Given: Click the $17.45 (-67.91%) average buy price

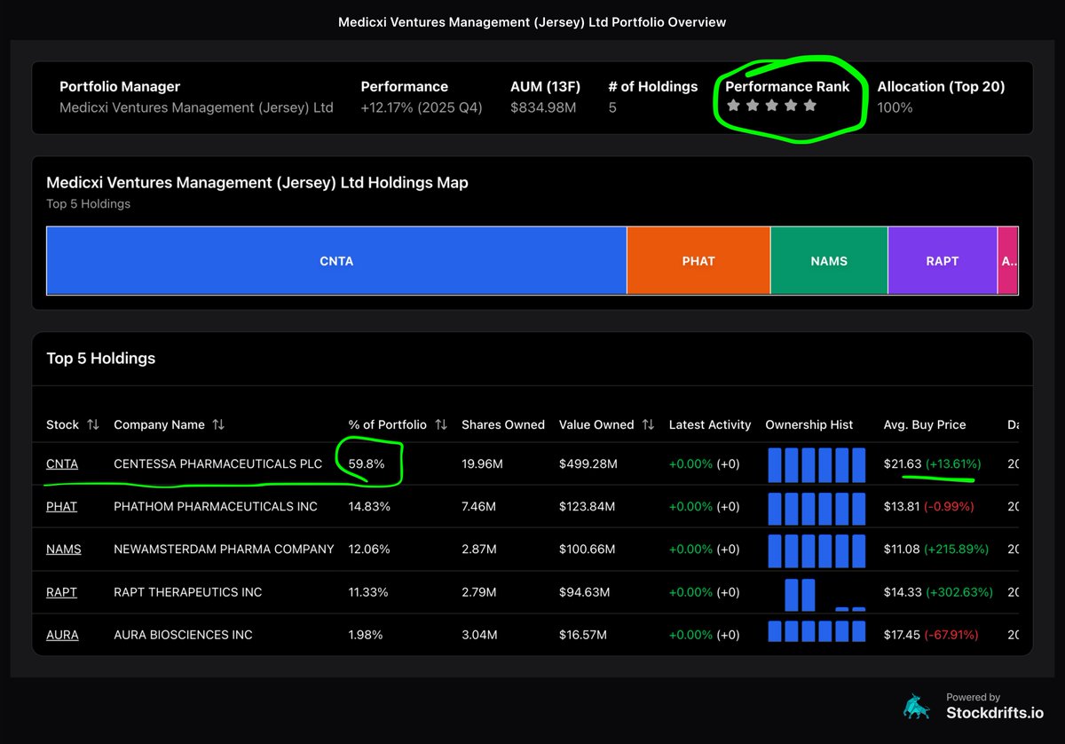Looking at the screenshot, I should (x=932, y=635).
